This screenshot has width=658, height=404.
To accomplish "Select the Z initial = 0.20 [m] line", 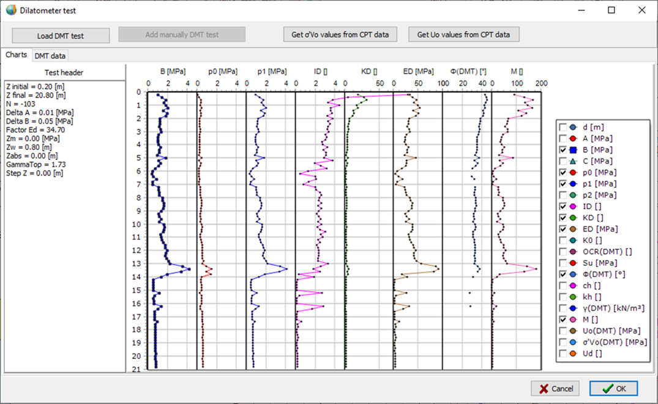I will (36, 86).
